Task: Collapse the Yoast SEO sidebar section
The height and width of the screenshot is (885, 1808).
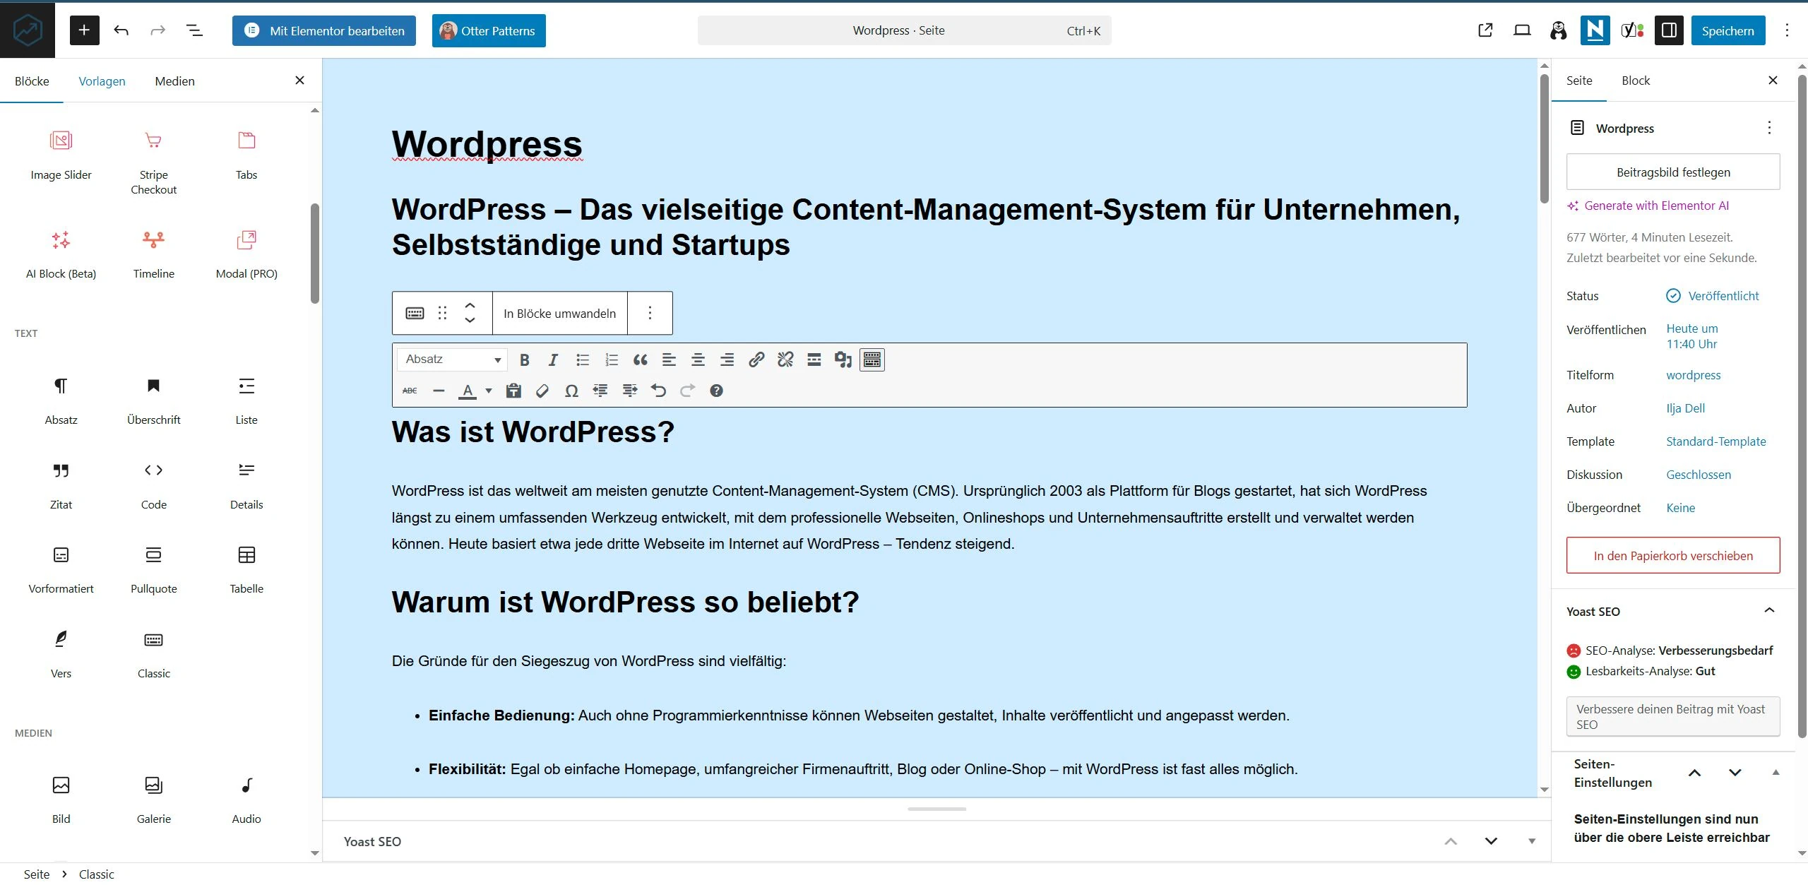Action: 1769,610
